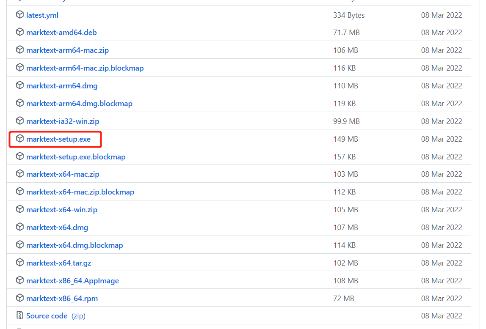Screen dimensions: 486x329
Task: Download the marktext-x64.dmg image
Action: pos(57,228)
